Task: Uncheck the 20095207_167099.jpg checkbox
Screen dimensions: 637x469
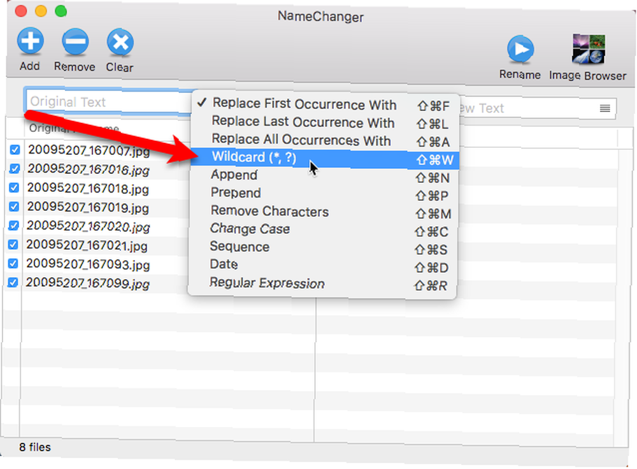Action: 13,282
